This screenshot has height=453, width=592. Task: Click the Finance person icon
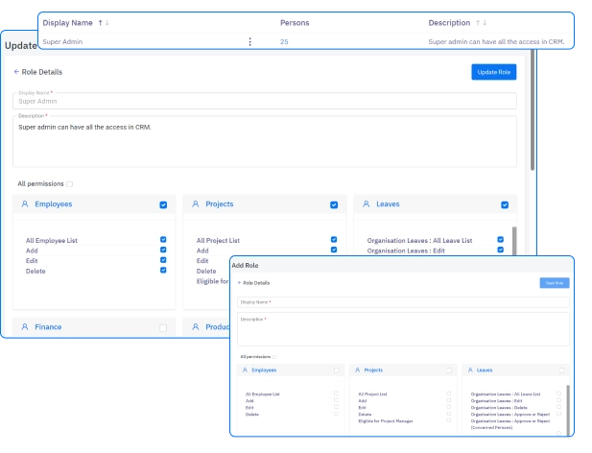pos(25,327)
